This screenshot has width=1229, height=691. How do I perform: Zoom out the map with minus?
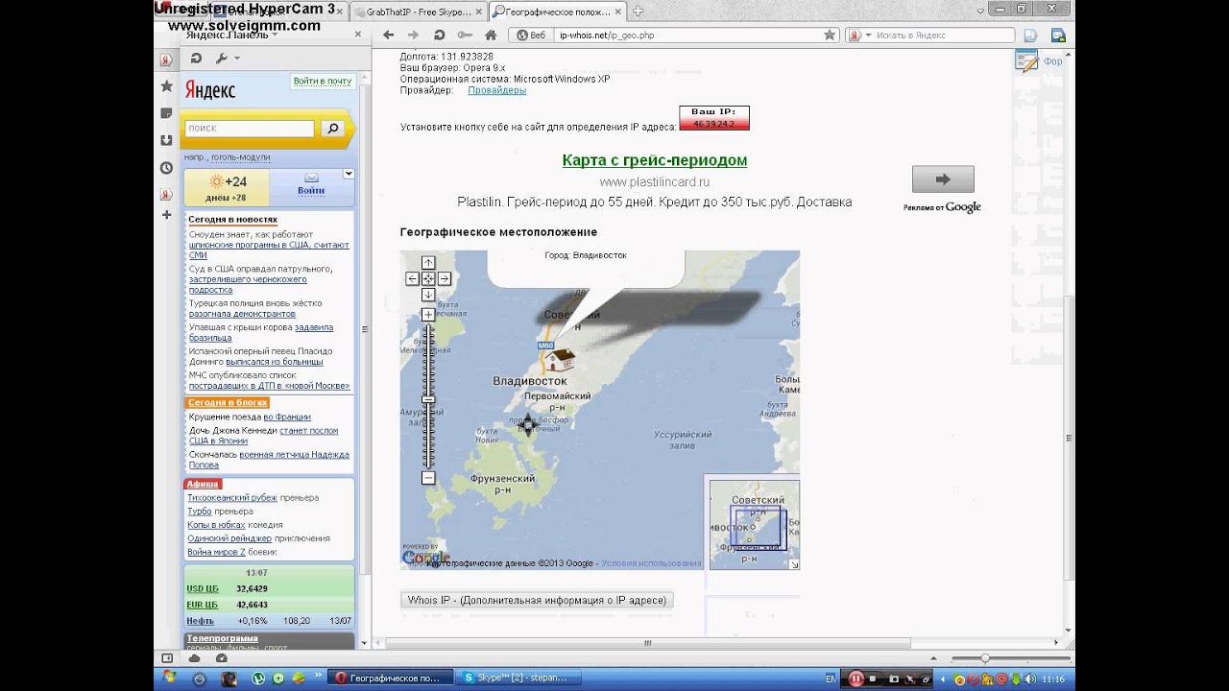[x=428, y=478]
